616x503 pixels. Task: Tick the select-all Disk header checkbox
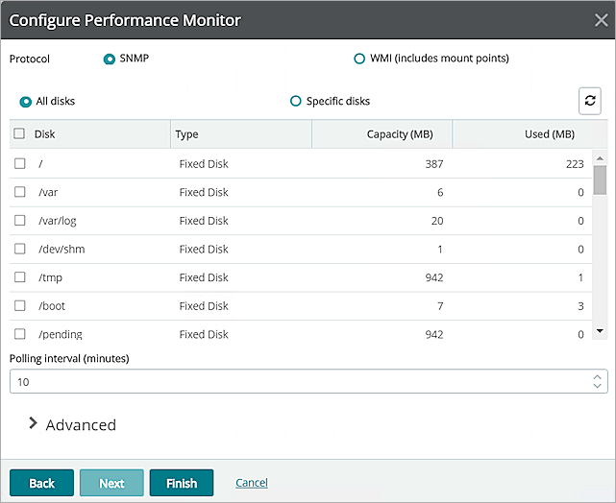click(x=19, y=134)
